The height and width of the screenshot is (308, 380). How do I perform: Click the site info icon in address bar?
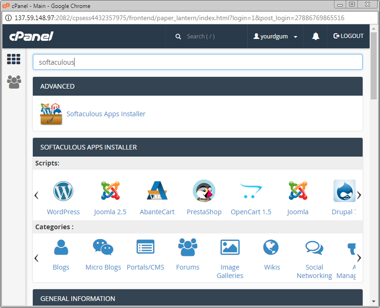coord(8,18)
